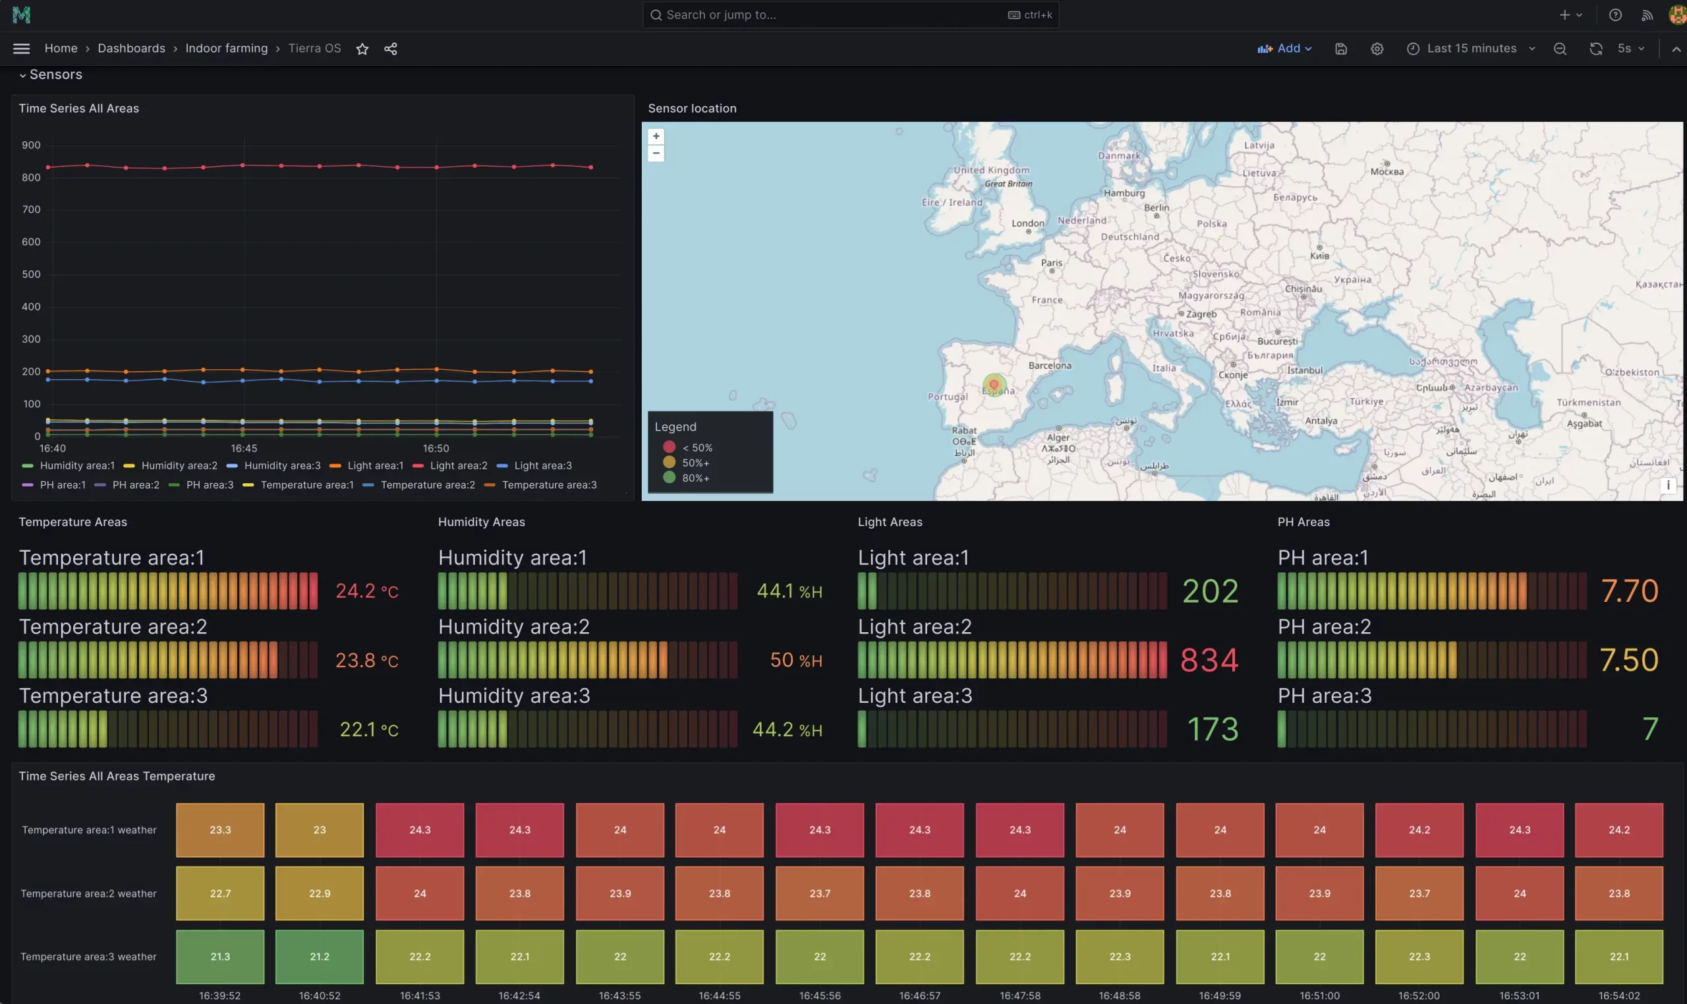
Task: Open dashboard settings gear icon
Action: [1377, 49]
